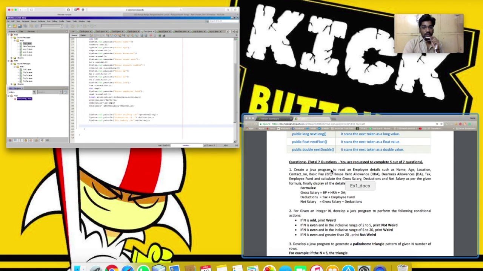The image size is (483, 271).
Task: Open Calendar from the Dock
Action: coord(206,268)
